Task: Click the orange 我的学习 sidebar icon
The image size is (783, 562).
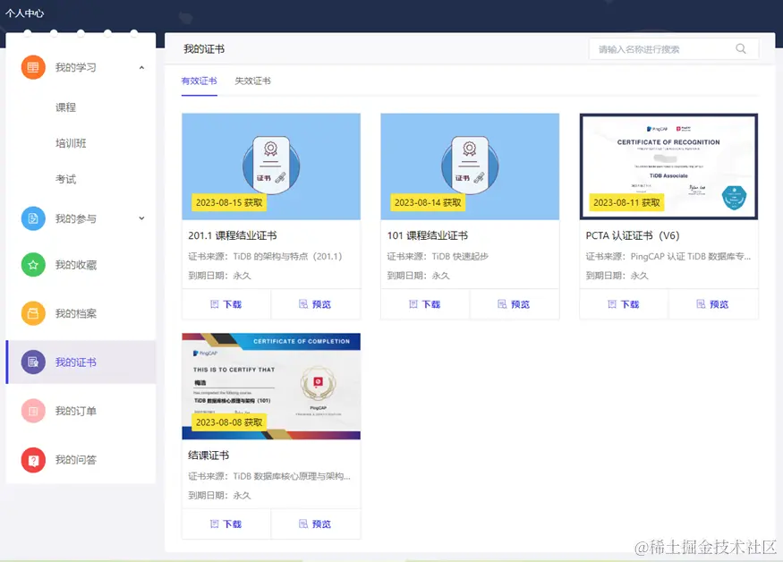Action: [33, 67]
